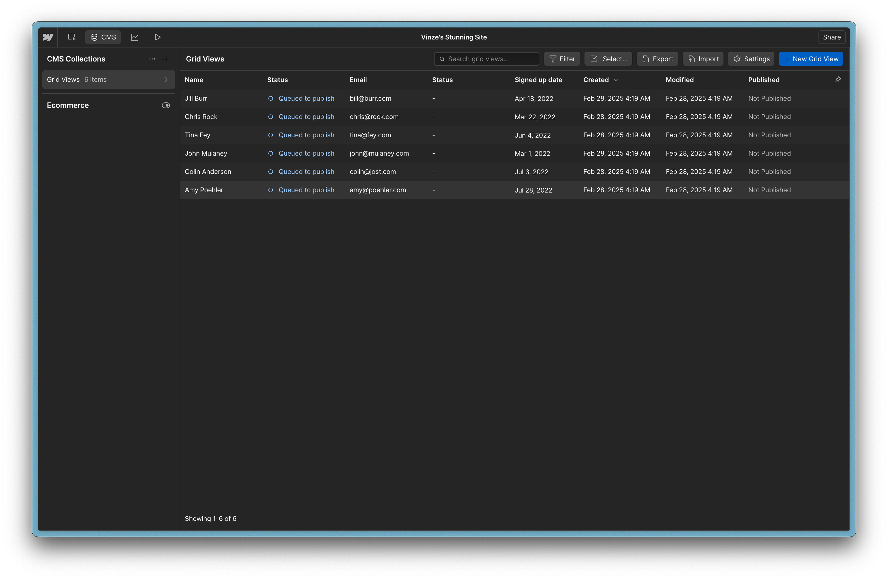Open the Colin Anderson item
The width and height of the screenshot is (888, 579).
[208, 172]
